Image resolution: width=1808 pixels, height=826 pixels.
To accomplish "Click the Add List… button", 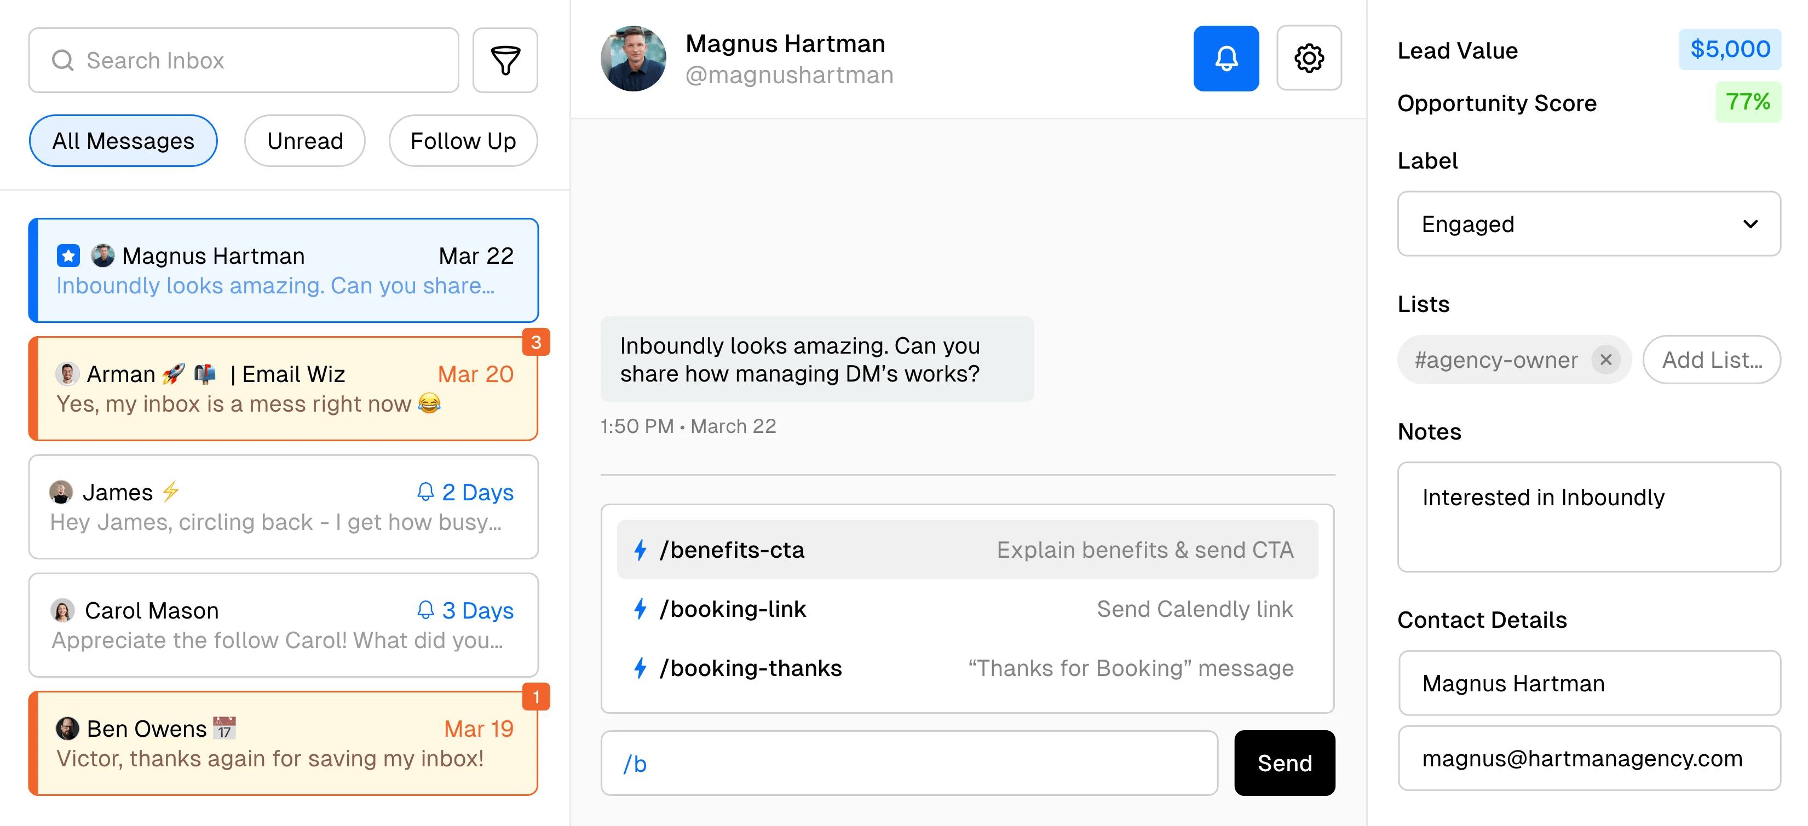I will coord(1711,360).
